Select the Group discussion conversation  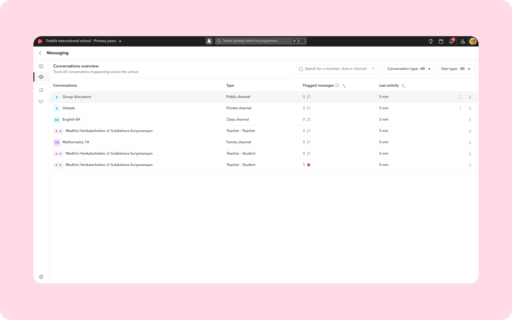[x=77, y=97]
